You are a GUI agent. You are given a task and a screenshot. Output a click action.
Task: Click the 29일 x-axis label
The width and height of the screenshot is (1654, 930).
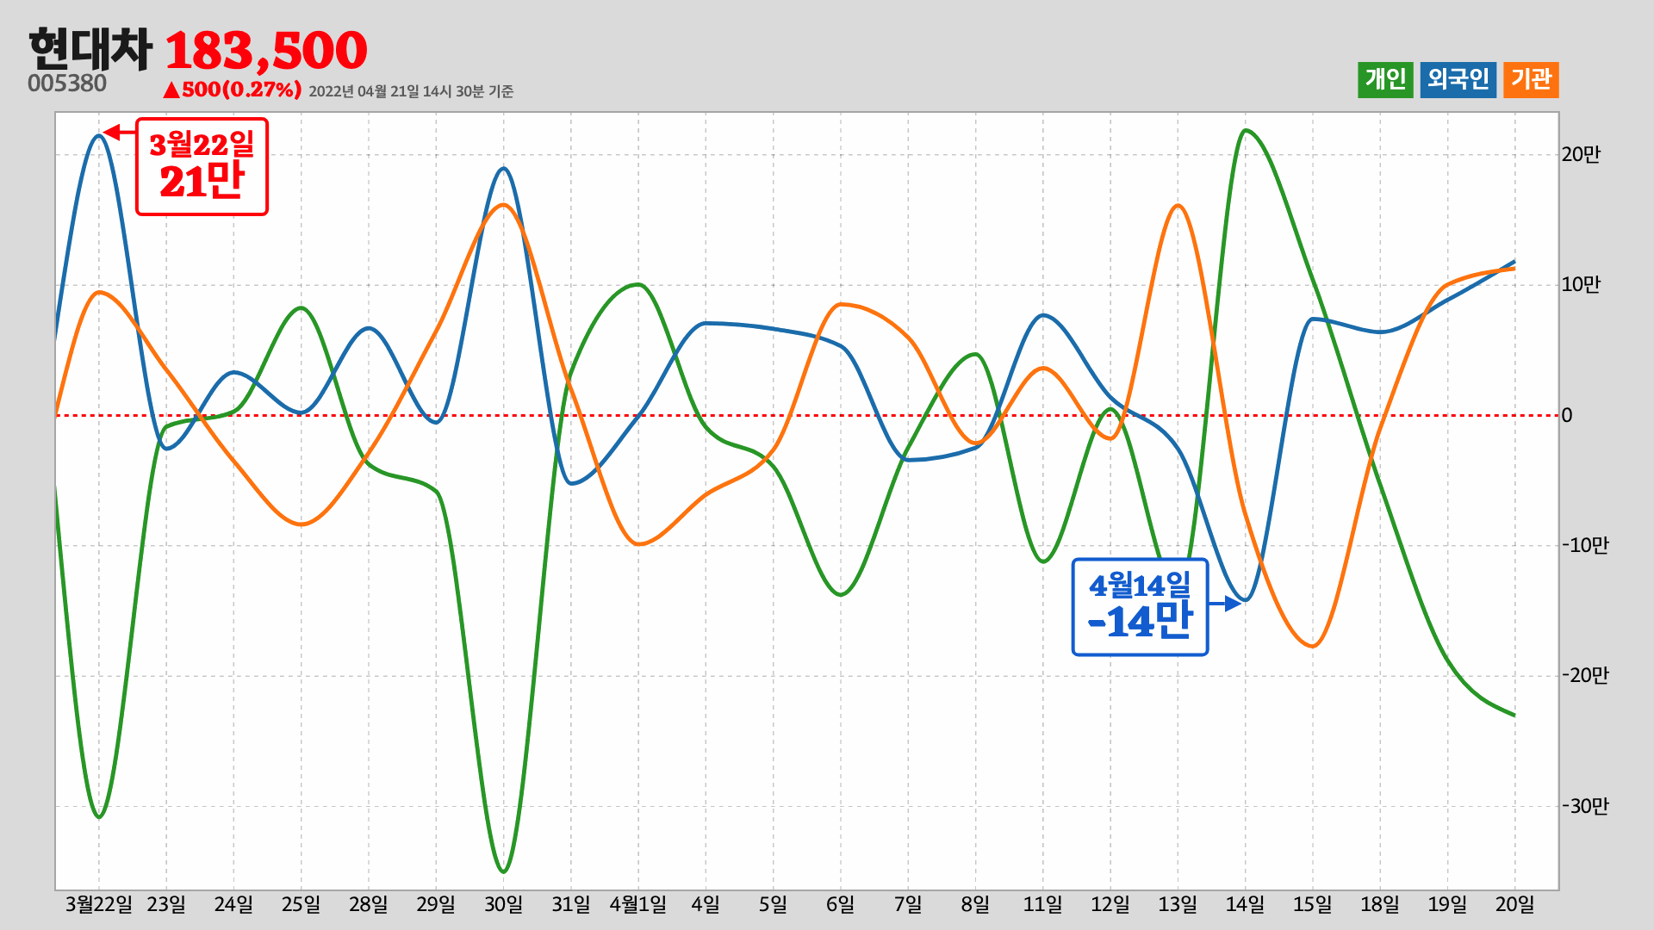pos(436,904)
